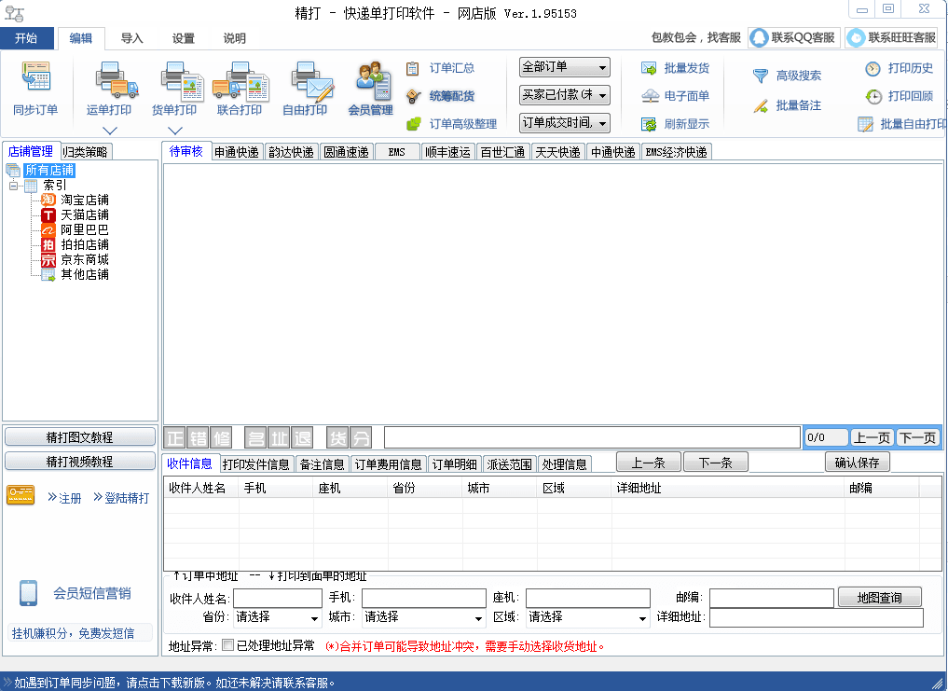948x691 pixels.
Task: Click 联系旺旺客服 contact button
Action: pyautogui.click(x=892, y=37)
